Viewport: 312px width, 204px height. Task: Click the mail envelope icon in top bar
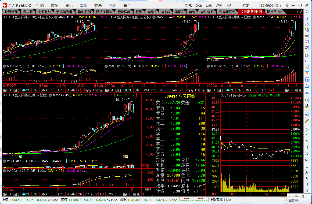click(x=229, y=5)
